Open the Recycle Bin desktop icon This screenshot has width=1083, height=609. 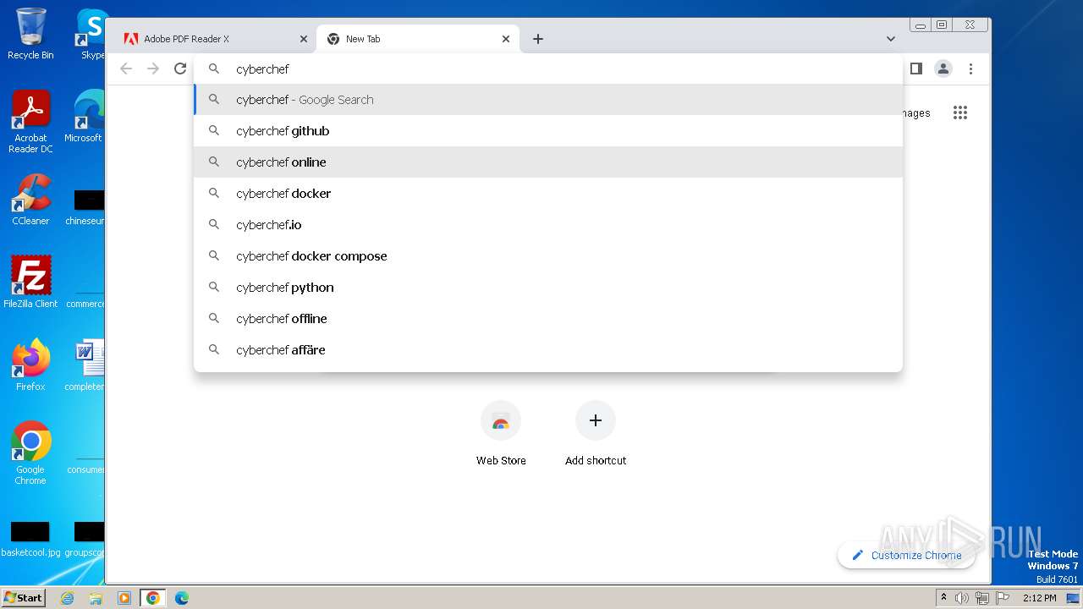[x=30, y=34]
